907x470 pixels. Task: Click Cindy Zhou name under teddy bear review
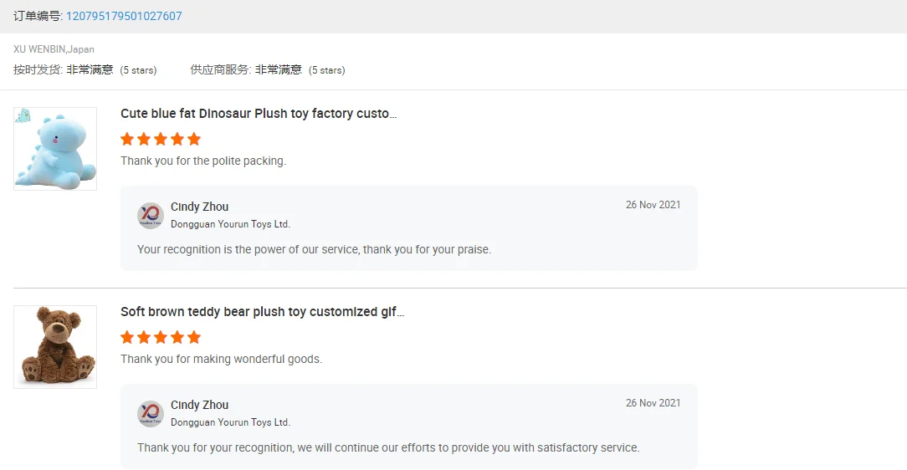click(x=199, y=405)
